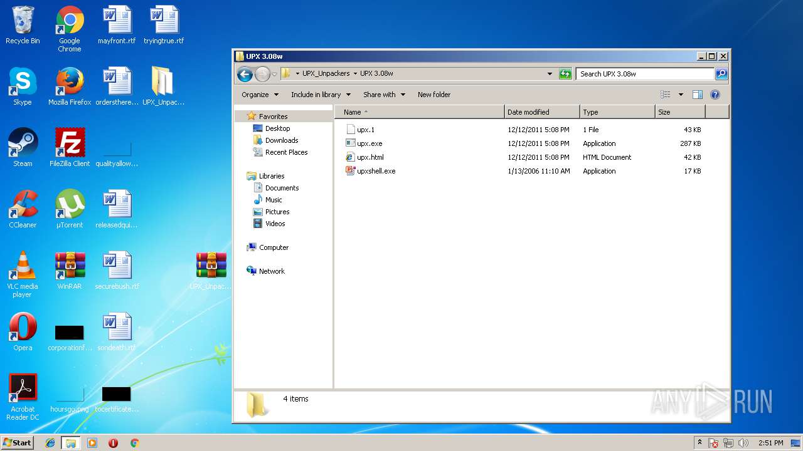Screen dimensions: 803x451
Task: Select UPX_Unpac... WinRAR archive on desktop
Action: tap(211, 271)
